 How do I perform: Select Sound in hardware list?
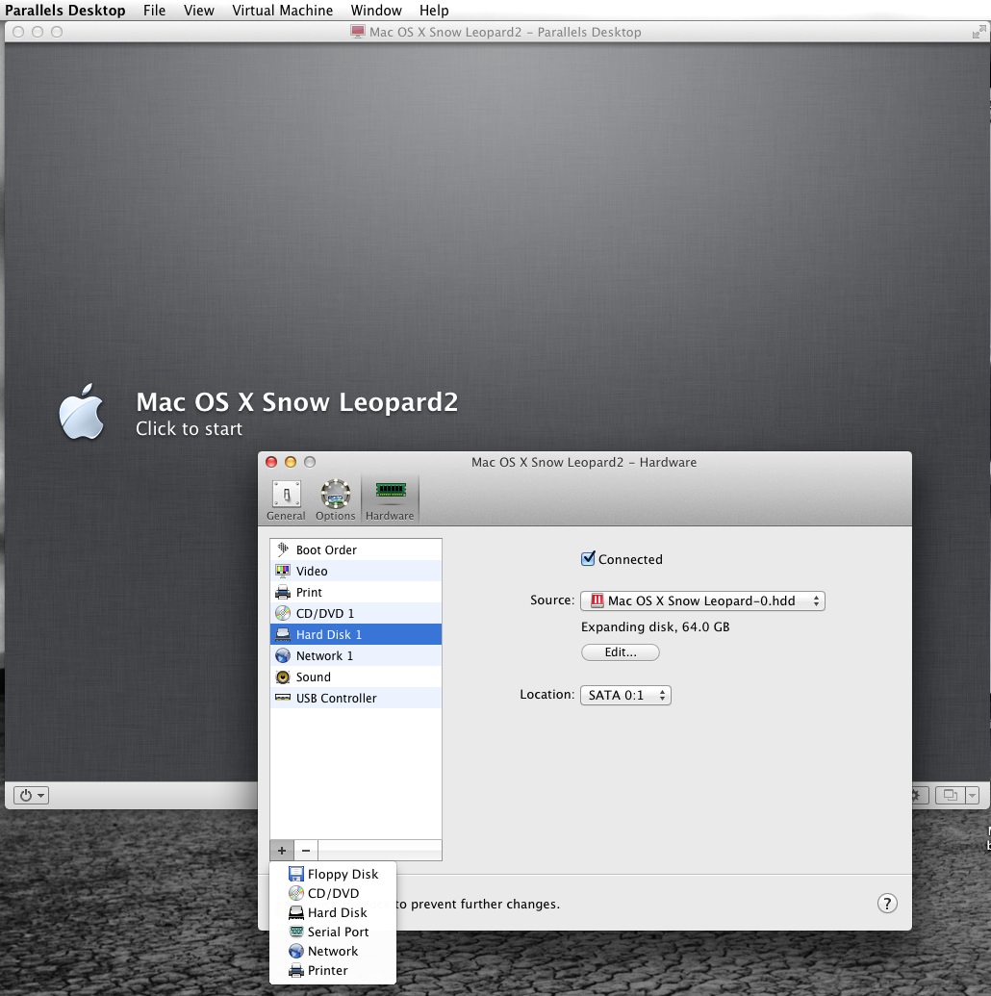(356, 677)
